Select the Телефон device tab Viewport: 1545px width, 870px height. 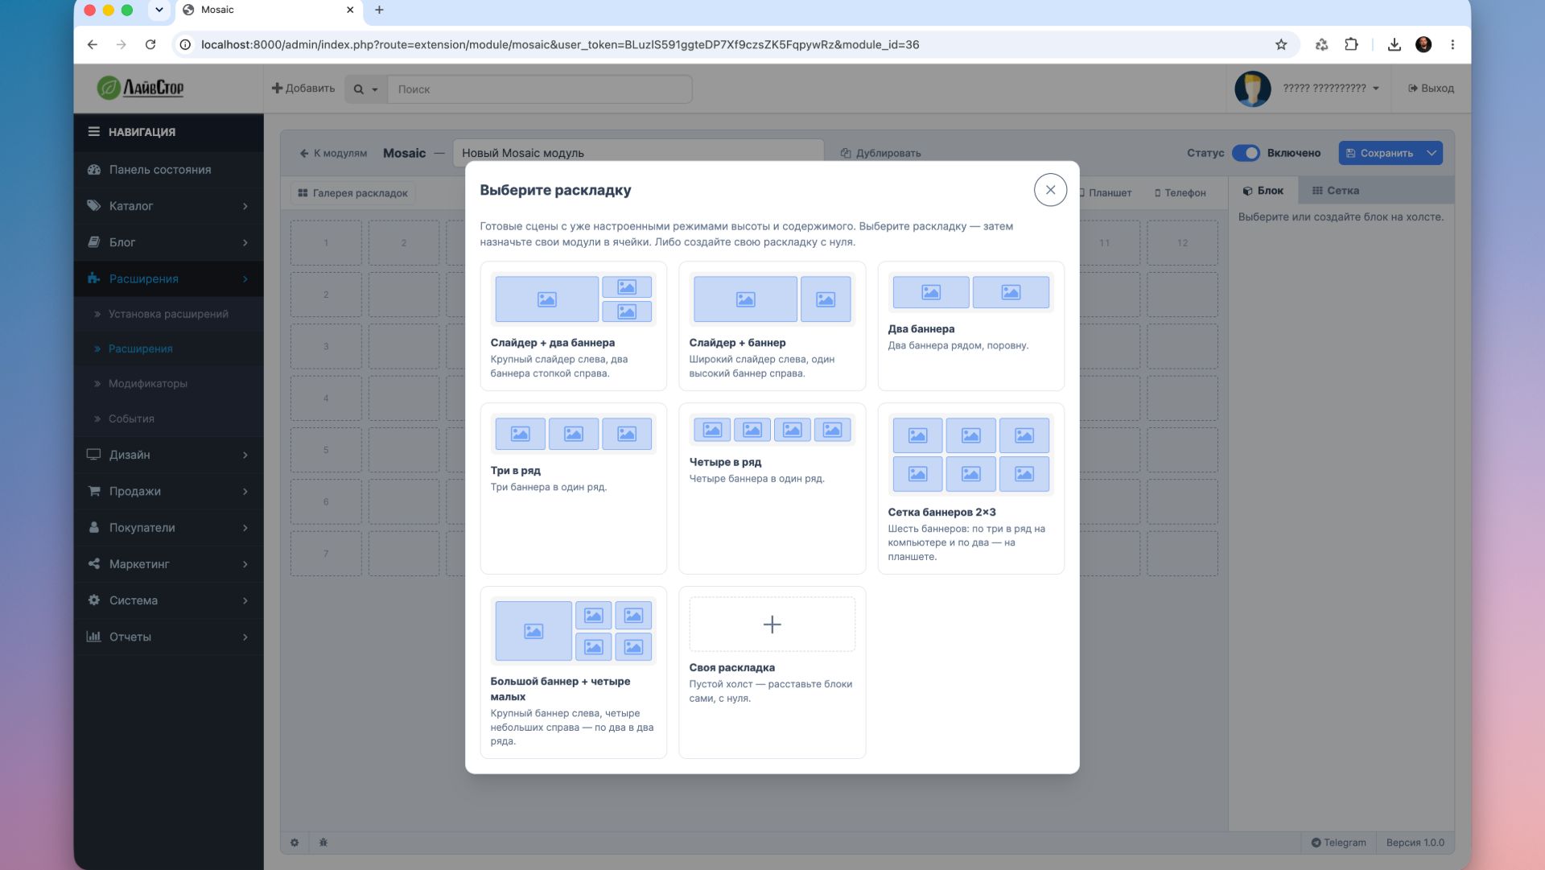1180,193
